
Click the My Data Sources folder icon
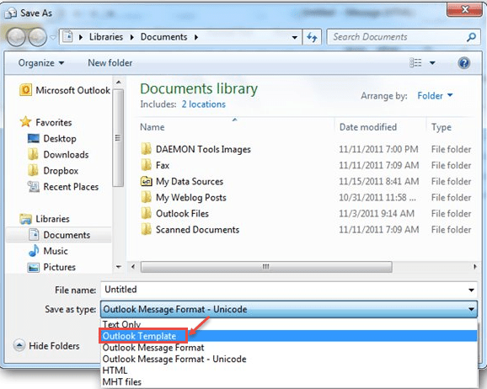click(146, 181)
